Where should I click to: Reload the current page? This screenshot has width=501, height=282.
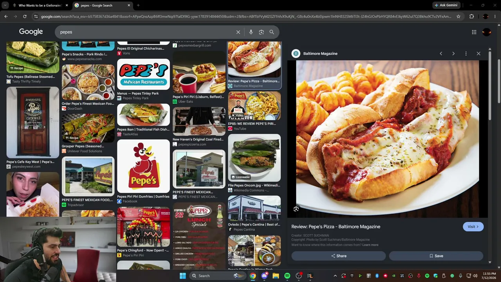tap(25, 16)
